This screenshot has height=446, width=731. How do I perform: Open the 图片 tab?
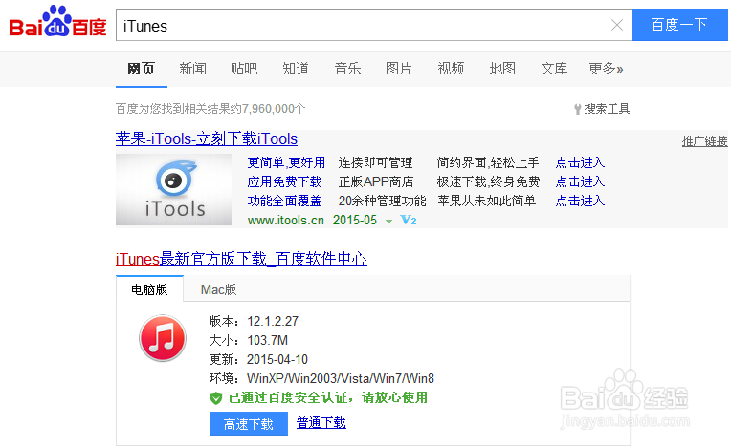point(399,69)
